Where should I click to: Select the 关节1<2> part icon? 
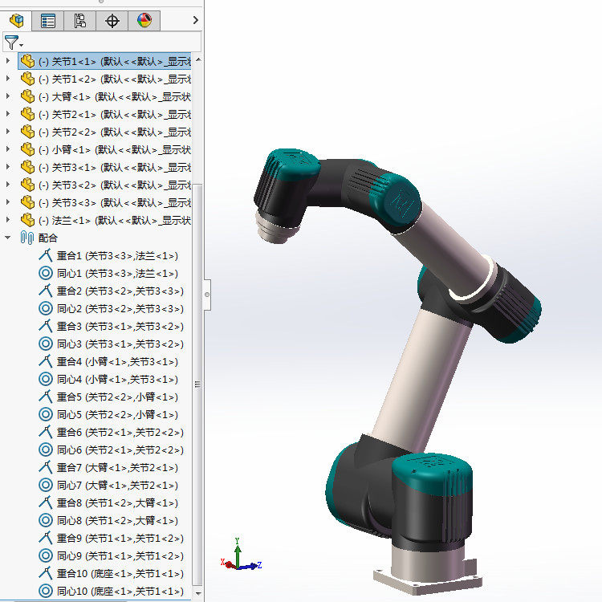click(x=27, y=79)
